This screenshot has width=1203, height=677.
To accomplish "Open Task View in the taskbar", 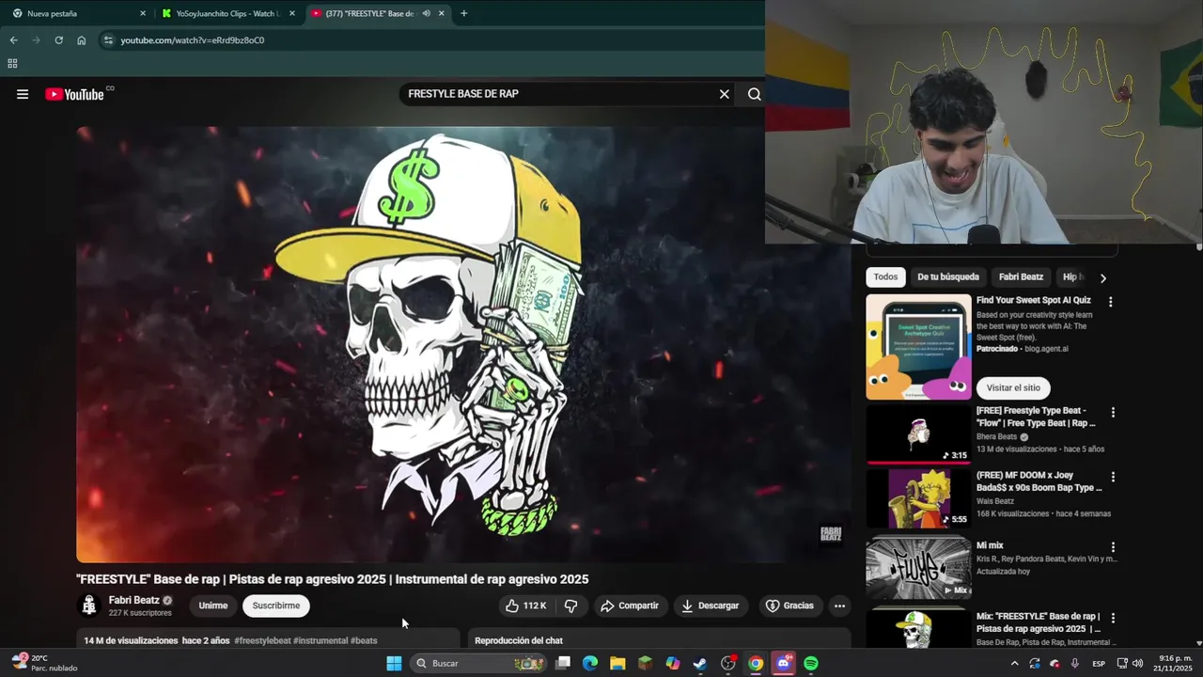I will pyautogui.click(x=562, y=664).
